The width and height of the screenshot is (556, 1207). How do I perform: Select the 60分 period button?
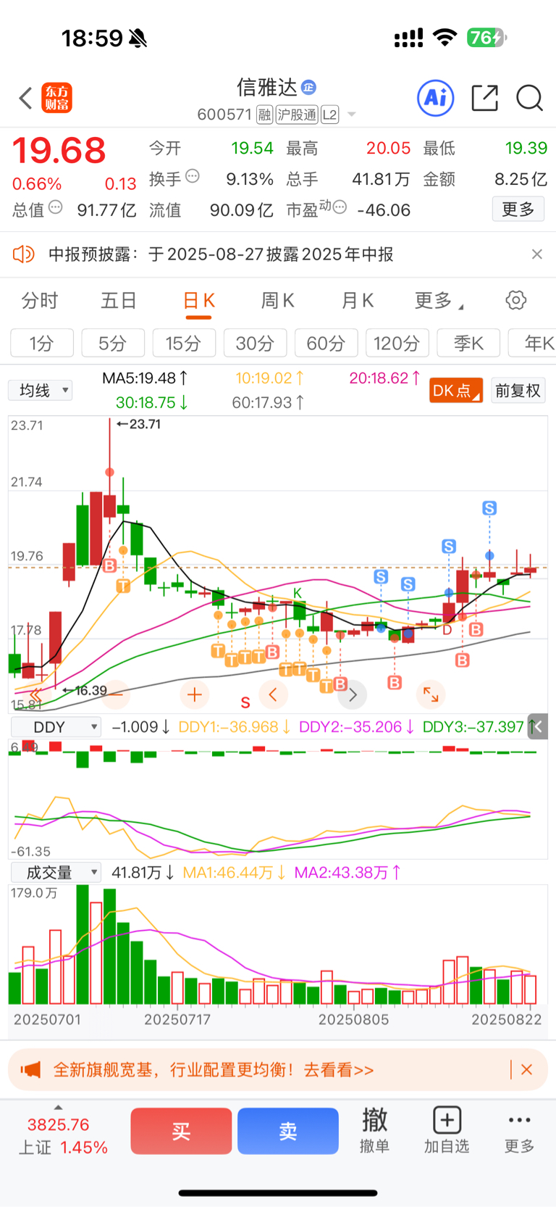326,343
